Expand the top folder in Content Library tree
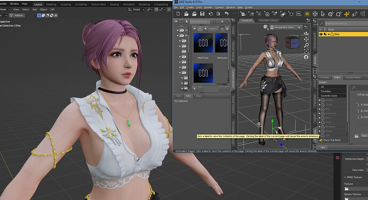 tap(178, 30)
